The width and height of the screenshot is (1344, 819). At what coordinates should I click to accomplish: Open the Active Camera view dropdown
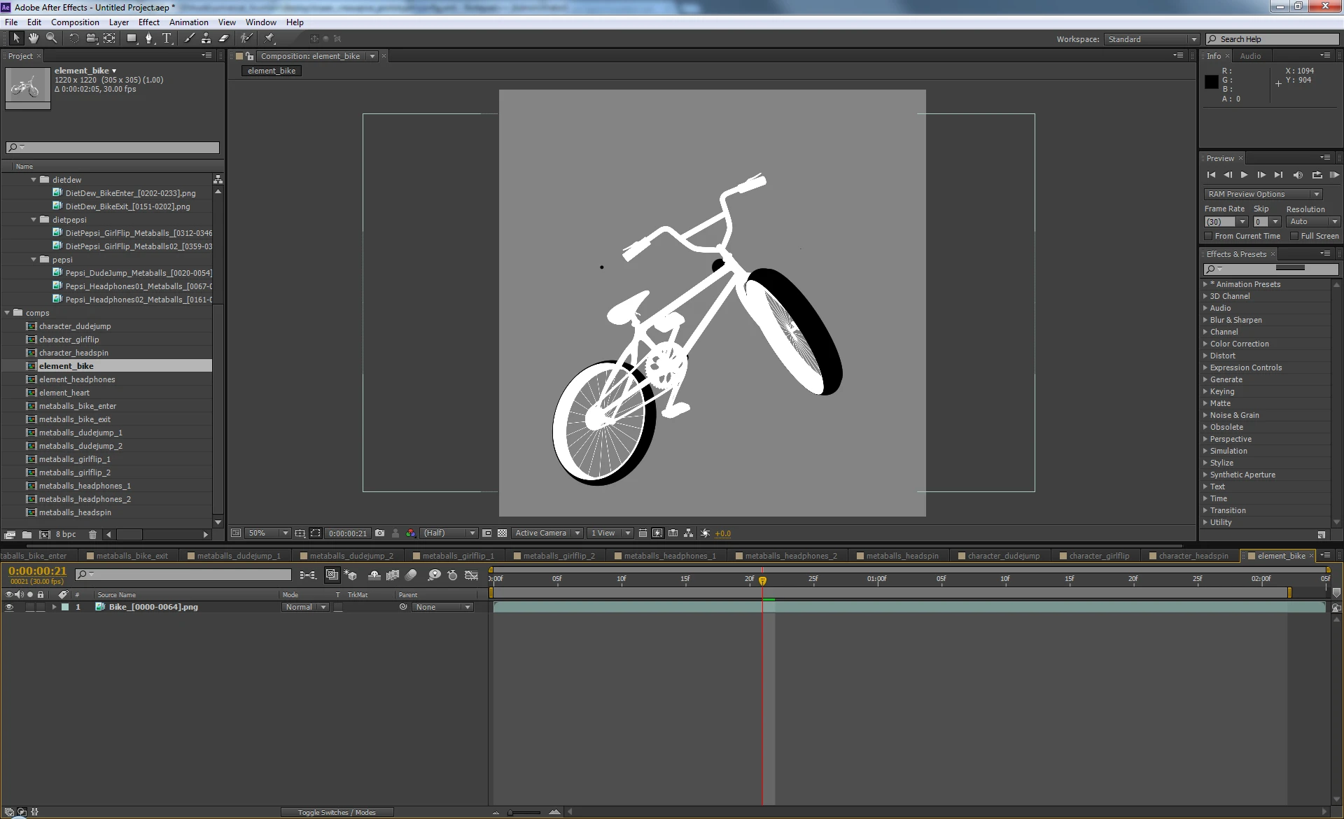pyautogui.click(x=547, y=533)
